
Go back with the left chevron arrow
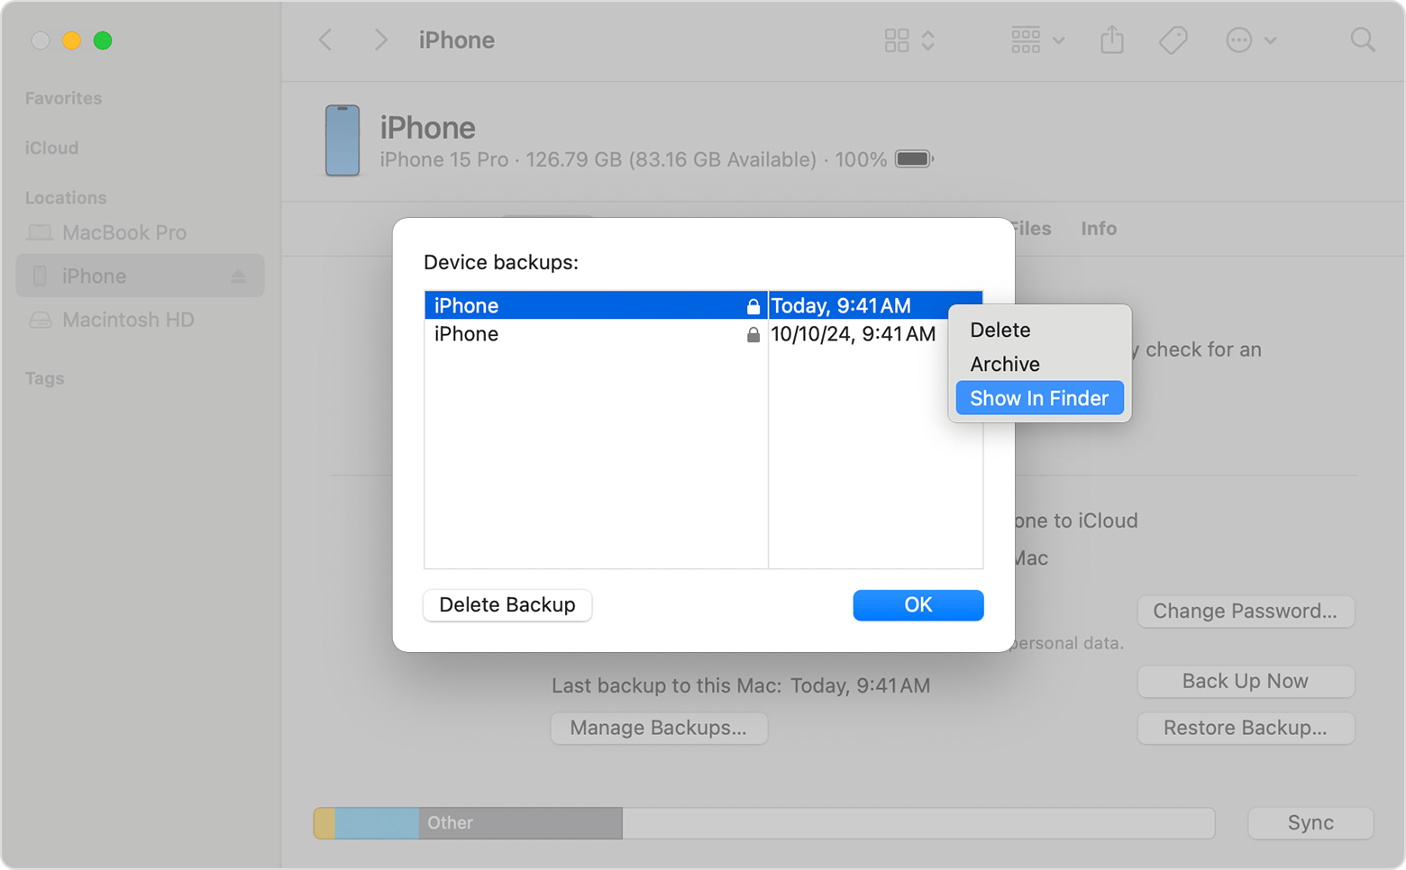[x=326, y=40]
